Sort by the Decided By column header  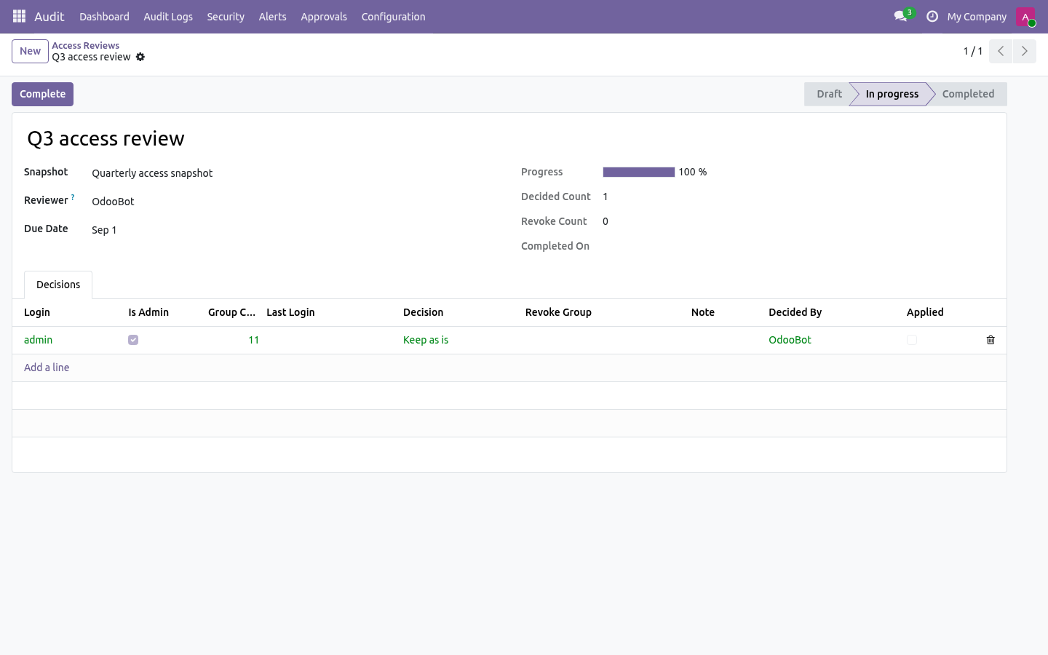tap(832, 312)
